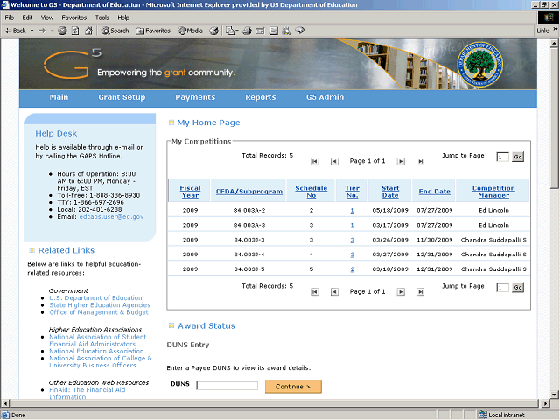This screenshot has height=420, width=560.
Task: Sort by Competition Manager column
Action: 493,192
